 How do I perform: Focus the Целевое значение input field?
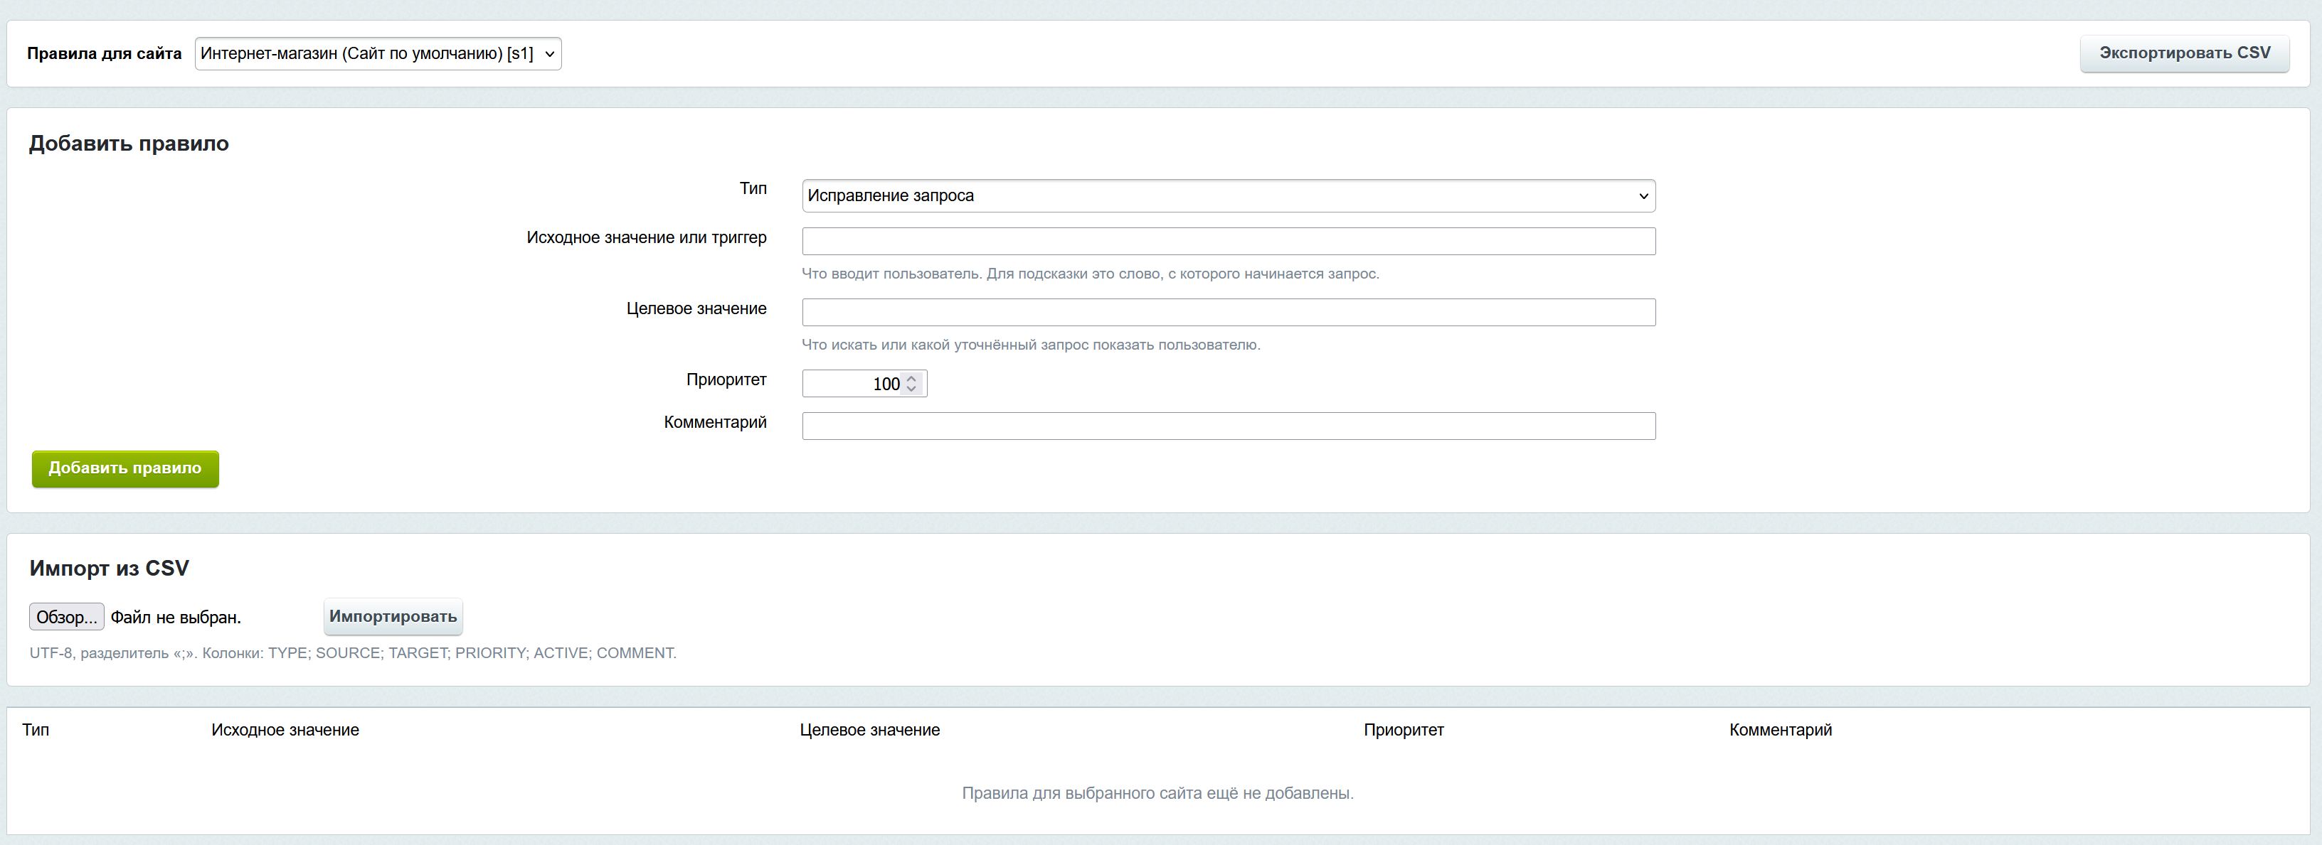tap(1229, 312)
